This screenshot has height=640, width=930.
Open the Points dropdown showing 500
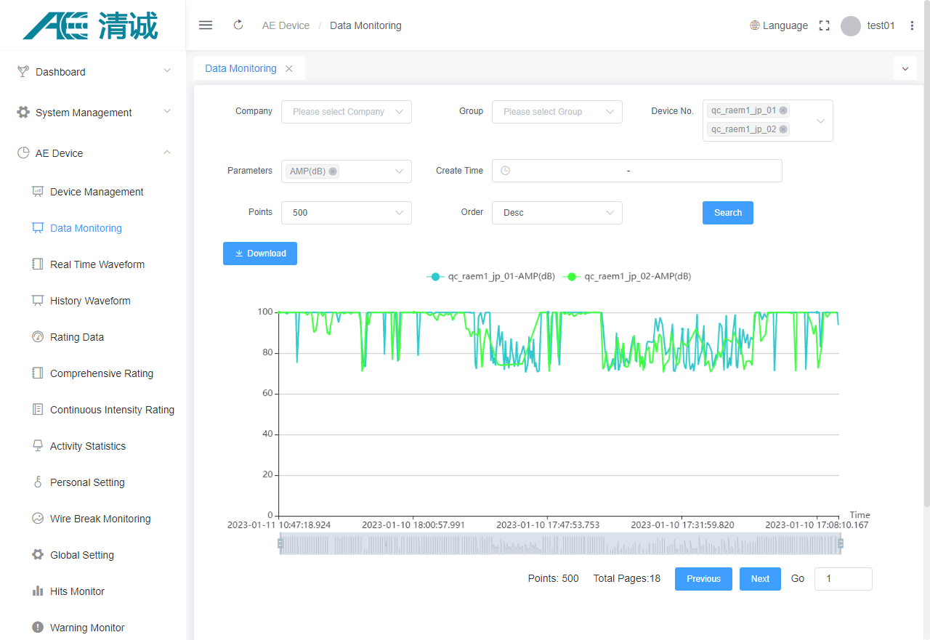tap(346, 213)
